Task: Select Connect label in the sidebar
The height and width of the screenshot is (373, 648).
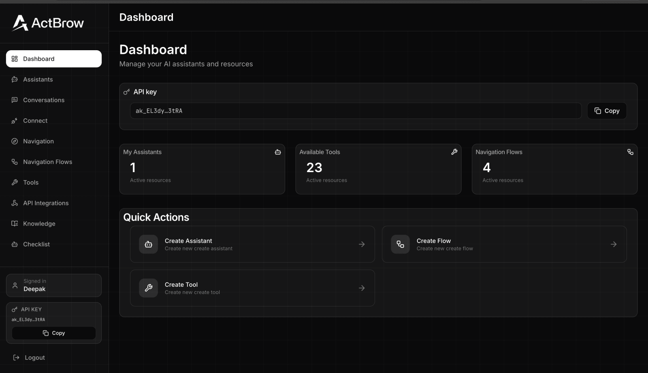Action: click(35, 121)
